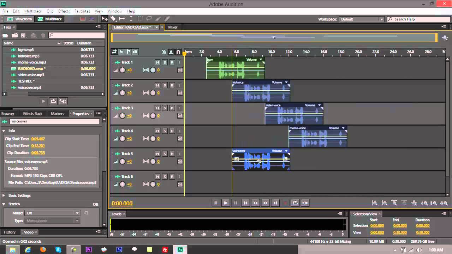Click the Fast Forward transport button
Viewport: 452px width, 254px height.
click(266, 203)
